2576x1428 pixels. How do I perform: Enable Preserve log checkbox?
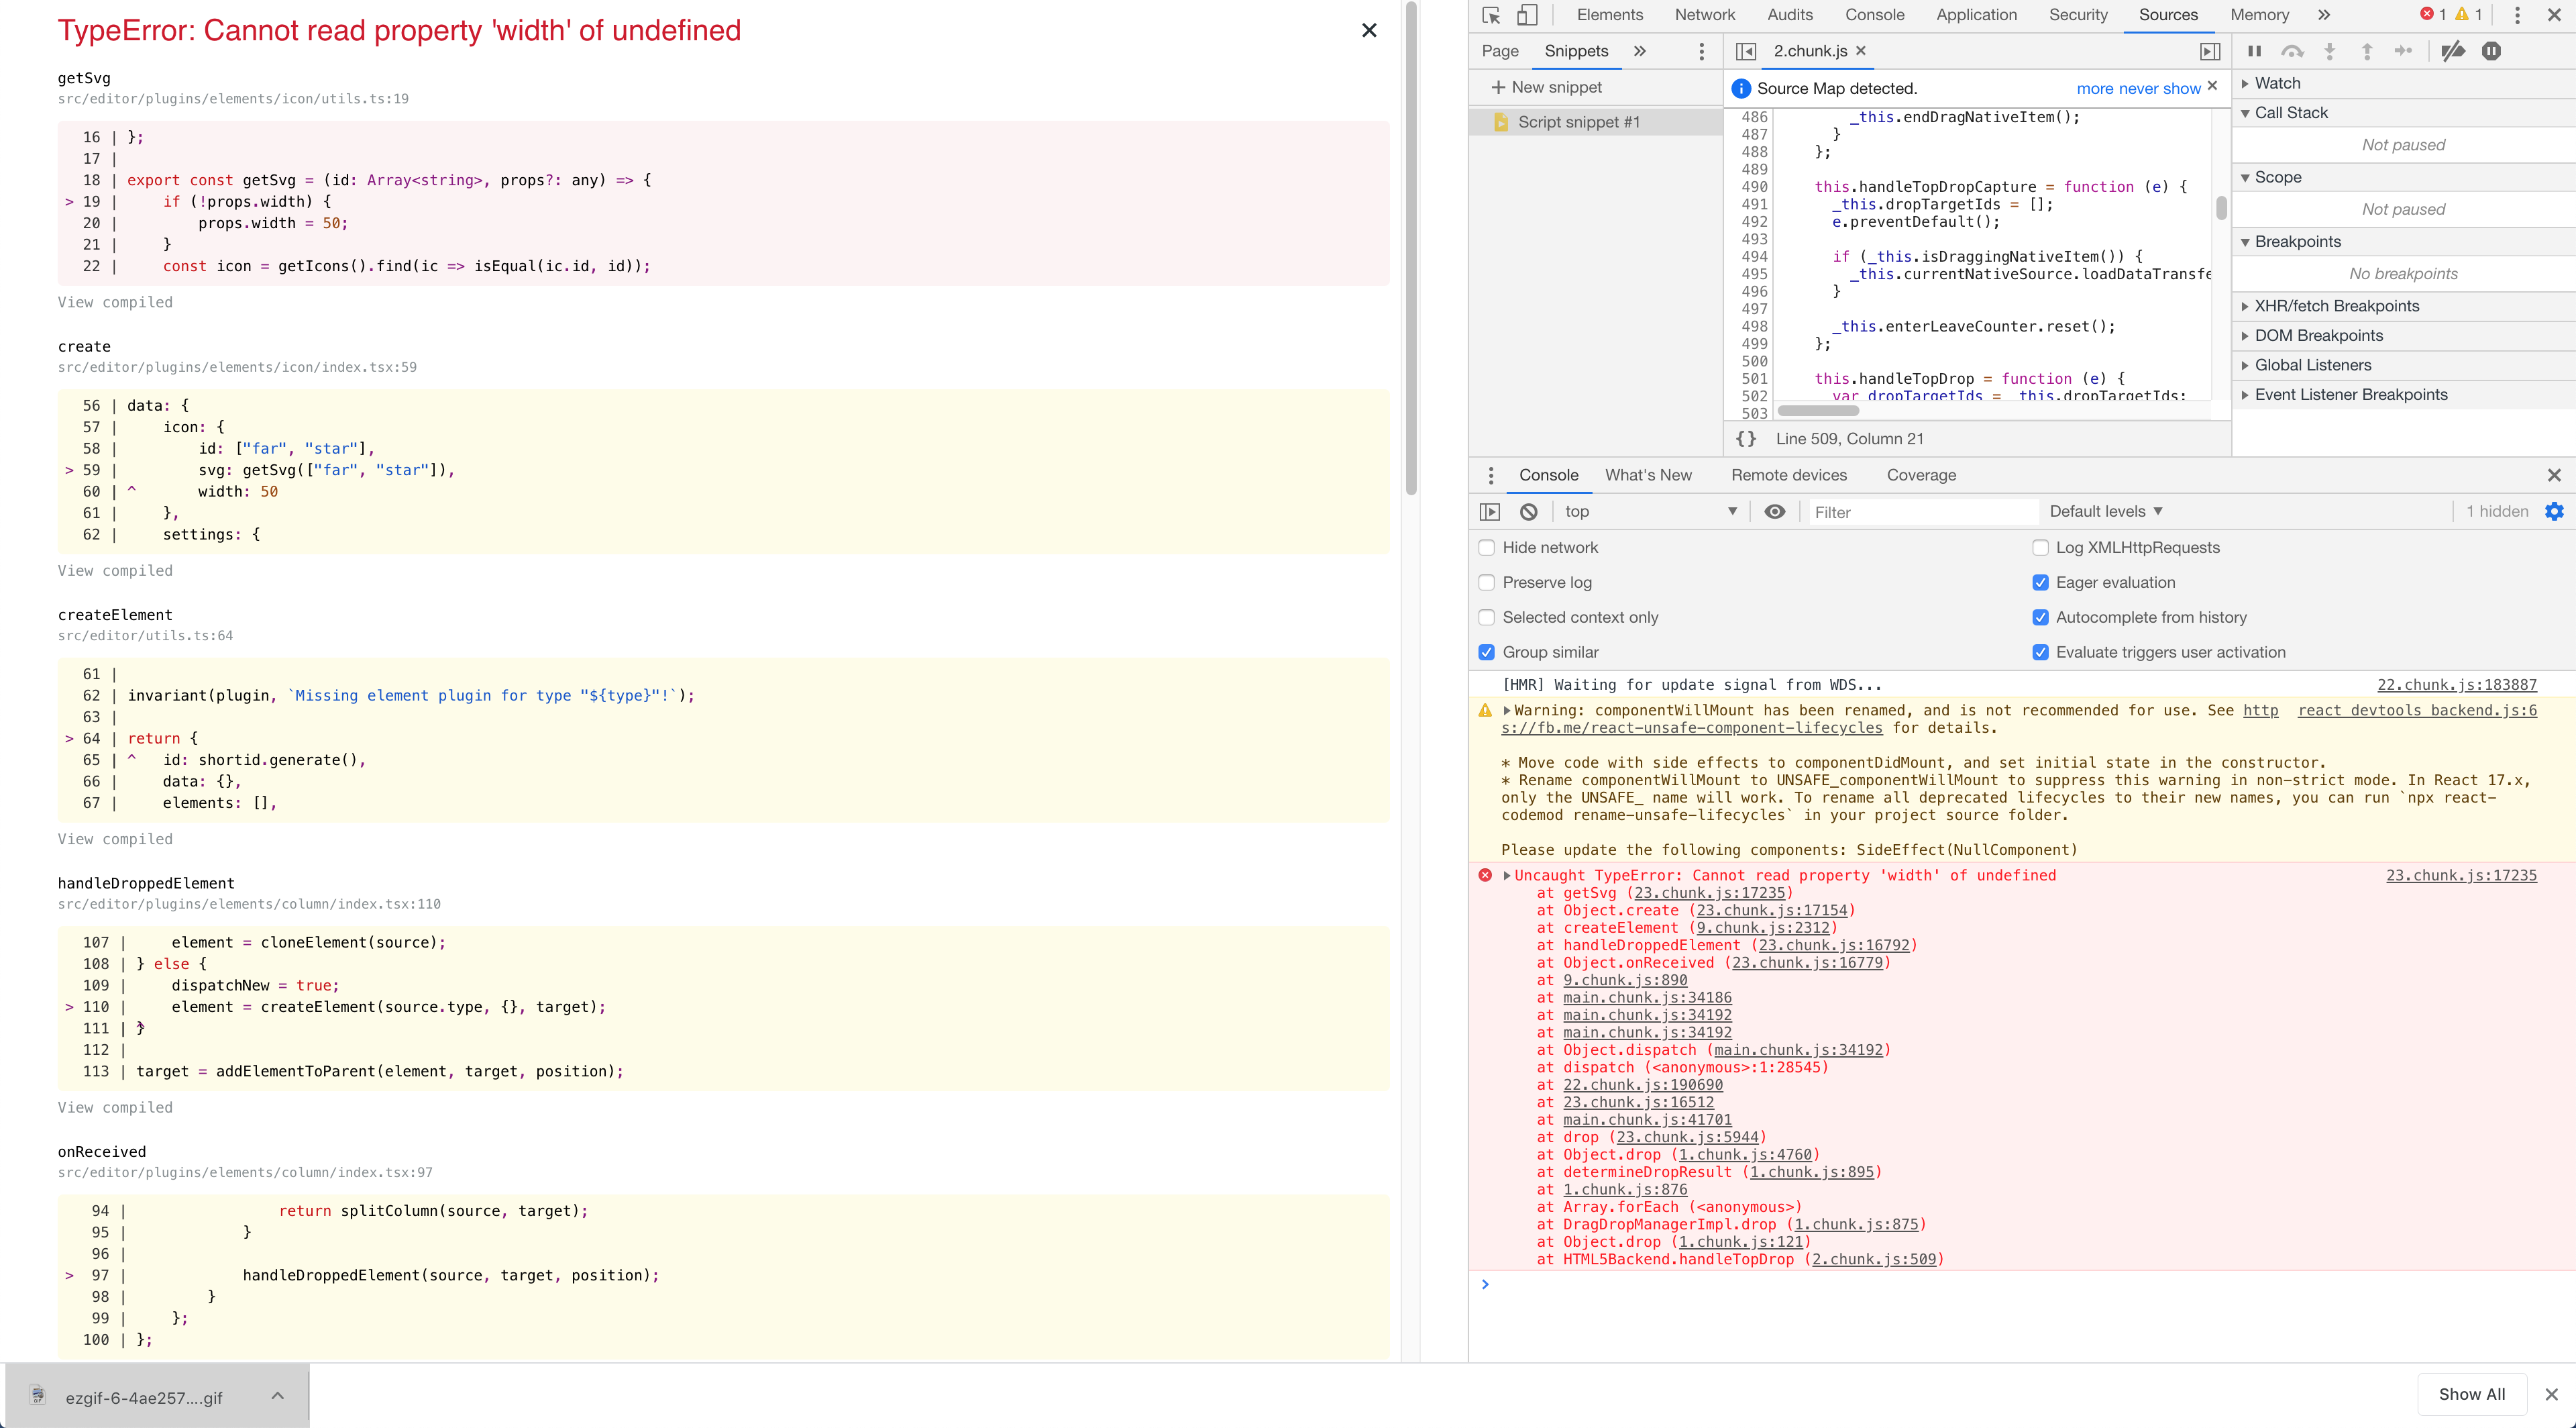[1487, 583]
